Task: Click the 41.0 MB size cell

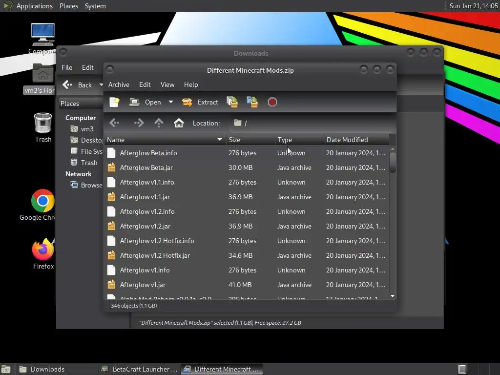Action: pos(240,285)
